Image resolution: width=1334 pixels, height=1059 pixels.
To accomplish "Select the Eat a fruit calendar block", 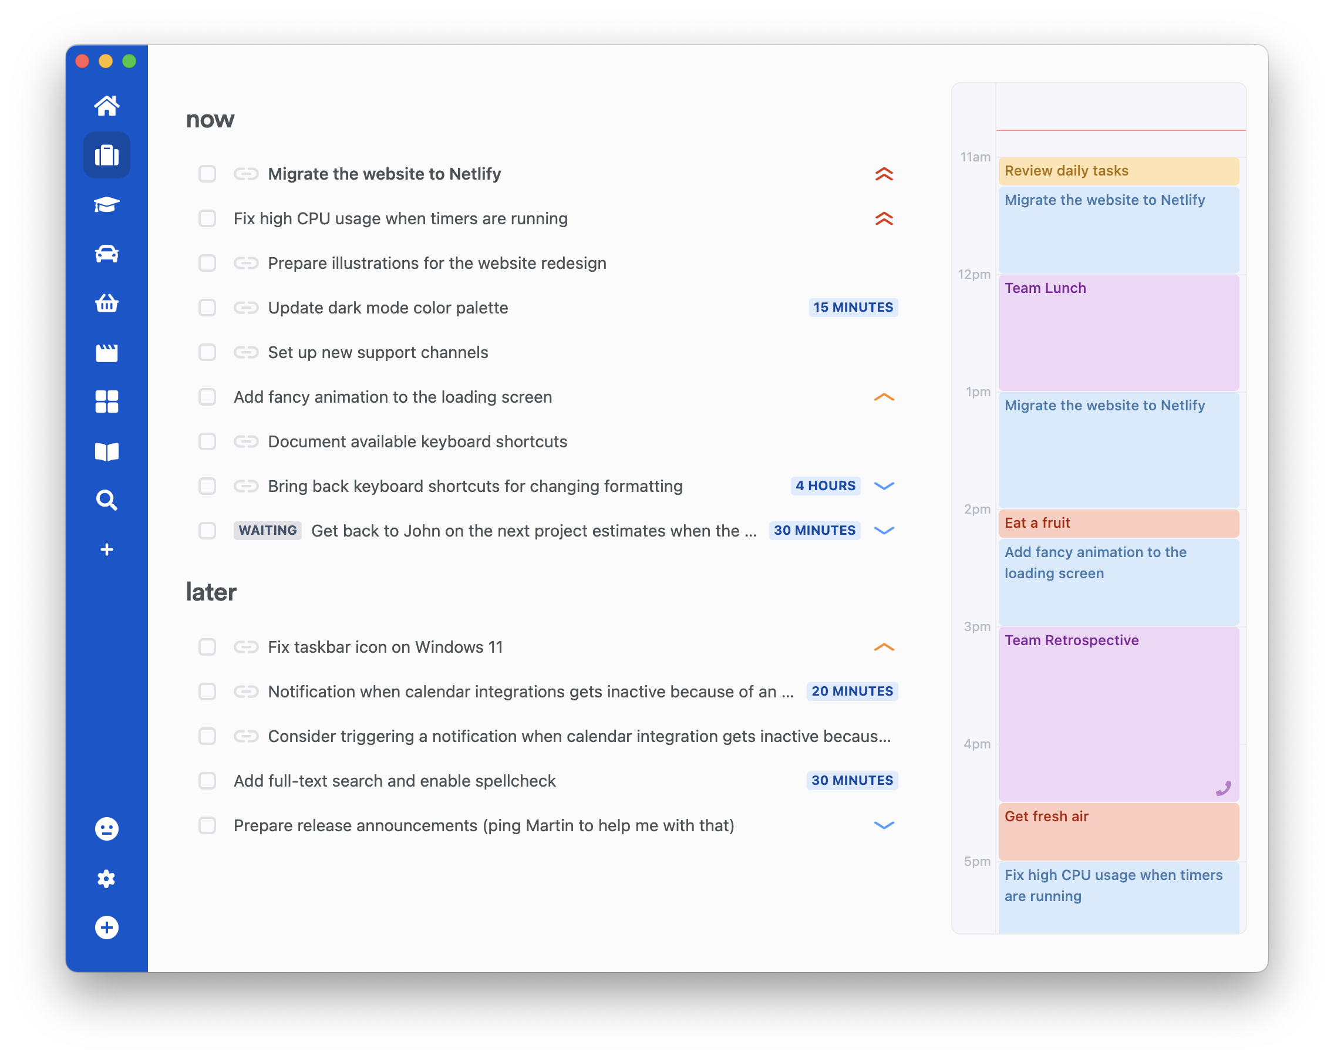I will coord(1118,523).
